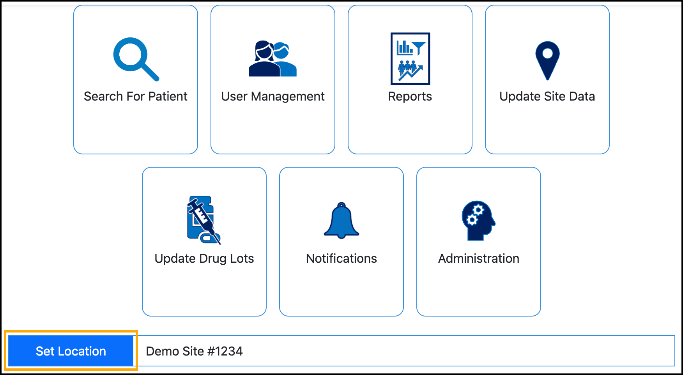Click the Administration text label
Viewport: 683px width, 375px height.
click(478, 258)
